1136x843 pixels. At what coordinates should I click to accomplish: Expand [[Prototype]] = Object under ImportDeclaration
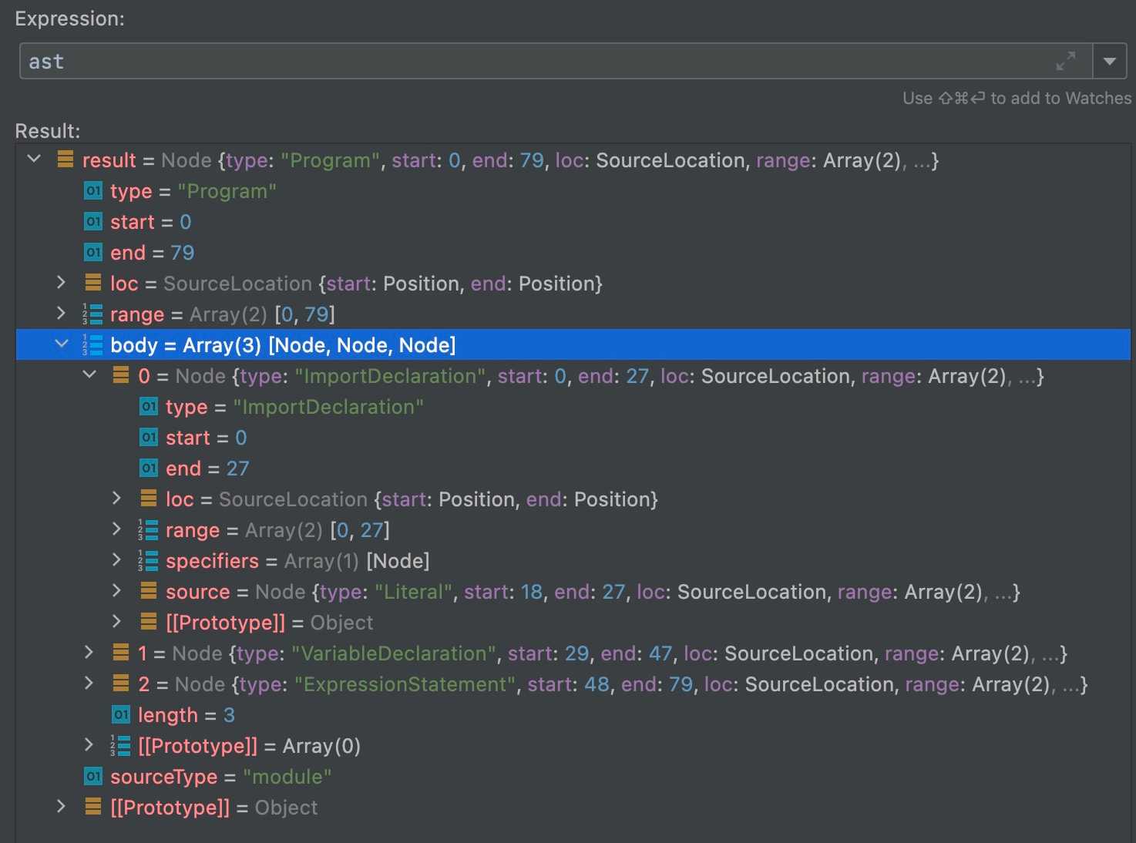point(117,622)
